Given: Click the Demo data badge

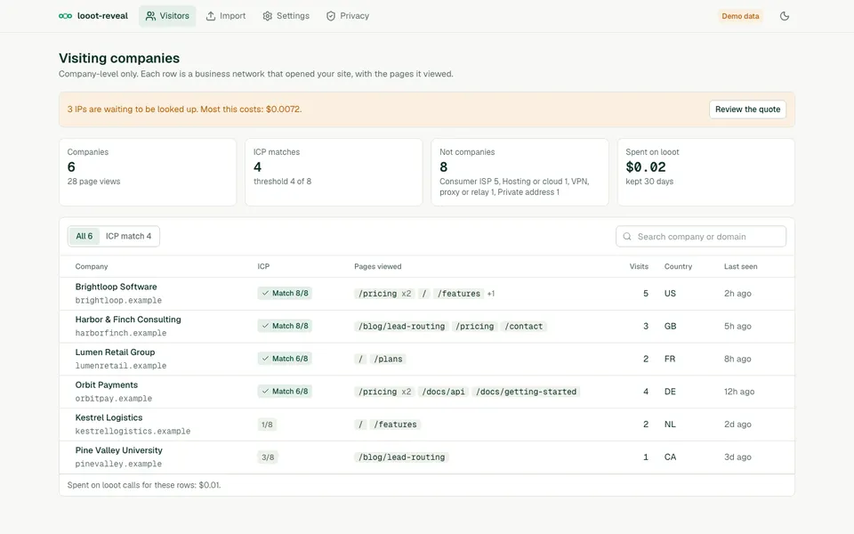Looking at the screenshot, I should pos(740,16).
